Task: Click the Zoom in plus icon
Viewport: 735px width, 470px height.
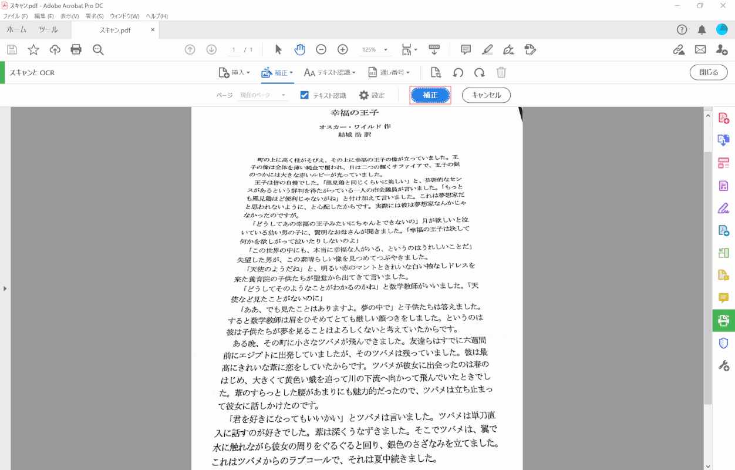Action: point(343,50)
